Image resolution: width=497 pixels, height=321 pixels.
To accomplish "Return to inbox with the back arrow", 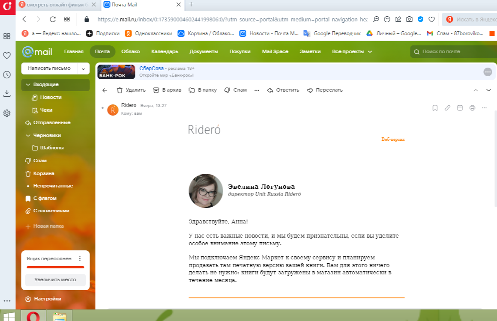I will (x=105, y=90).
